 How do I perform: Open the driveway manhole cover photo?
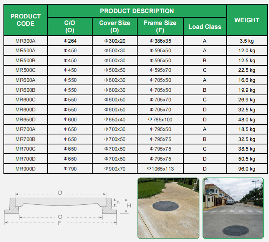click(168, 208)
